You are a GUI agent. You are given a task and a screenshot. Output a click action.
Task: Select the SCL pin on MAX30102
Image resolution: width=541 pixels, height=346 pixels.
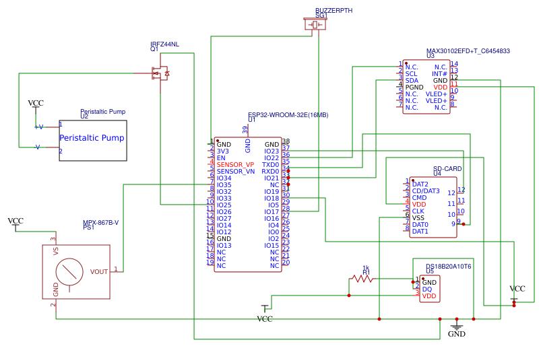(x=411, y=74)
